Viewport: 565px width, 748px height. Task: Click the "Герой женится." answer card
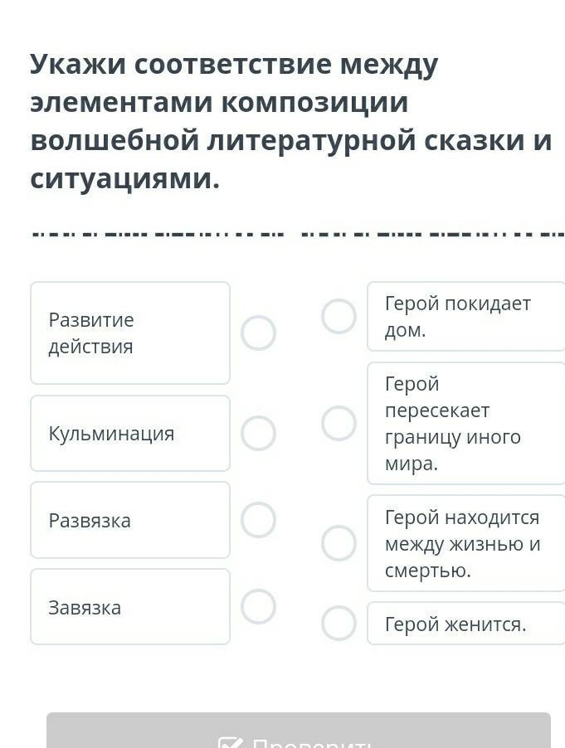(x=466, y=624)
